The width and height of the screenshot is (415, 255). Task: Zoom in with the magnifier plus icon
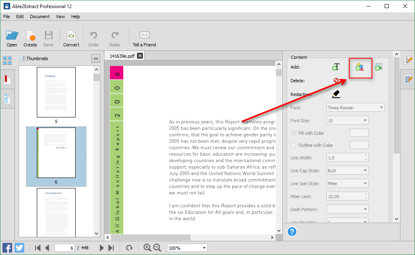147,248
